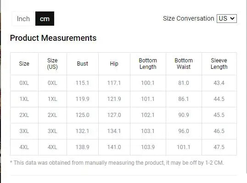Click the 2XL hip value 127.0
Image resolution: width=247 pixels, height=183 pixels.
click(x=114, y=115)
